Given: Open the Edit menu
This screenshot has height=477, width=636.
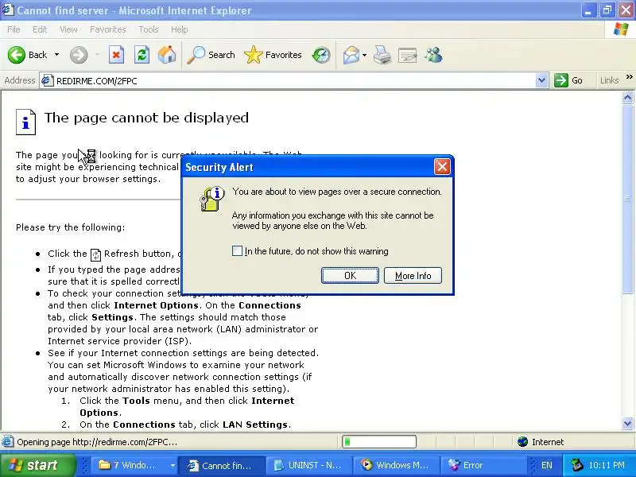Looking at the screenshot, I should pos(40,29).
